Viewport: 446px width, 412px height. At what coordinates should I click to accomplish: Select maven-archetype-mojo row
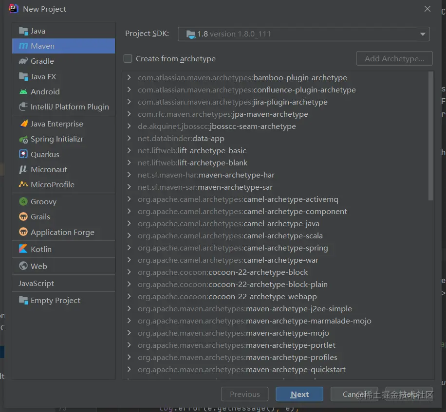tap(276, 333)
